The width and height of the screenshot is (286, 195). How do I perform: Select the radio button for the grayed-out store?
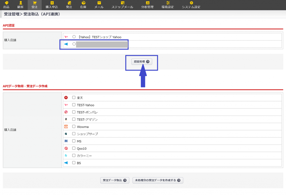(x=74, y=44)
